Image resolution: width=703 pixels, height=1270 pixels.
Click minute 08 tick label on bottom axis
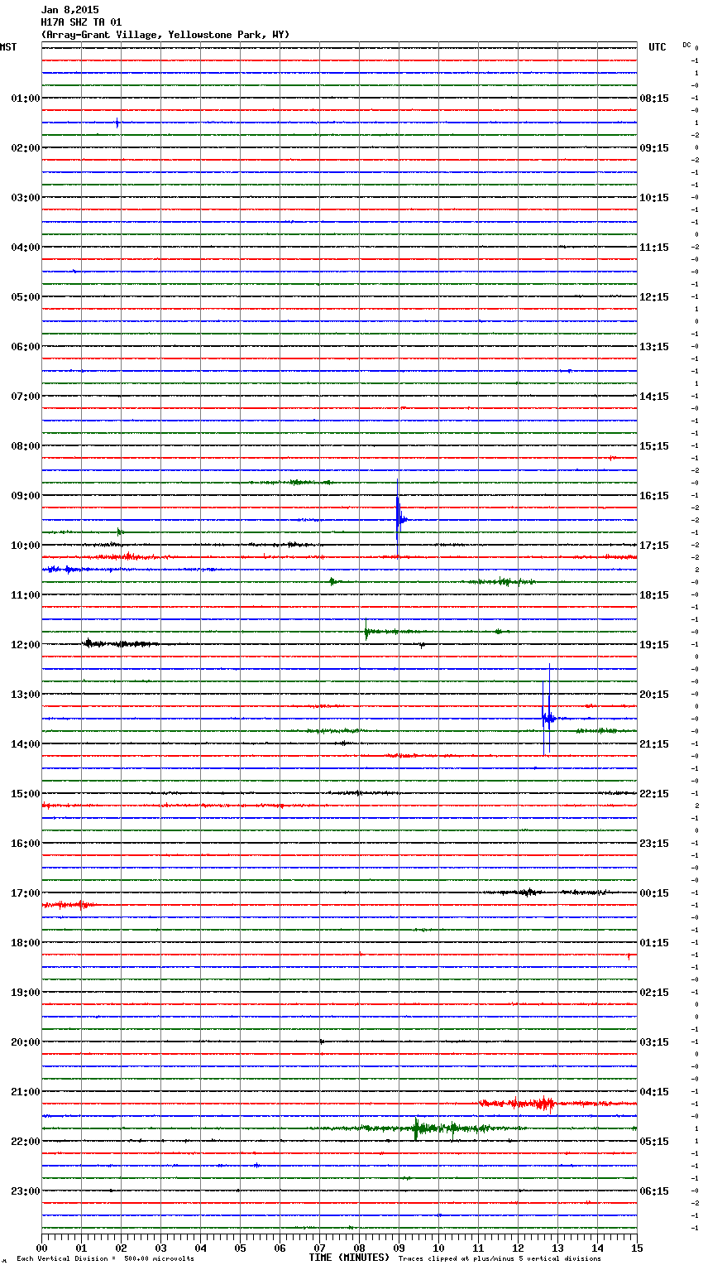(359, 1248)
